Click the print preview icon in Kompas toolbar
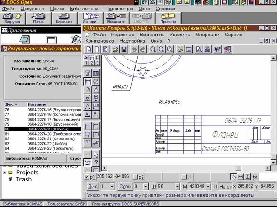Image resolution: width=277 pixels, height=207 pixels. [x=199, y=49]
